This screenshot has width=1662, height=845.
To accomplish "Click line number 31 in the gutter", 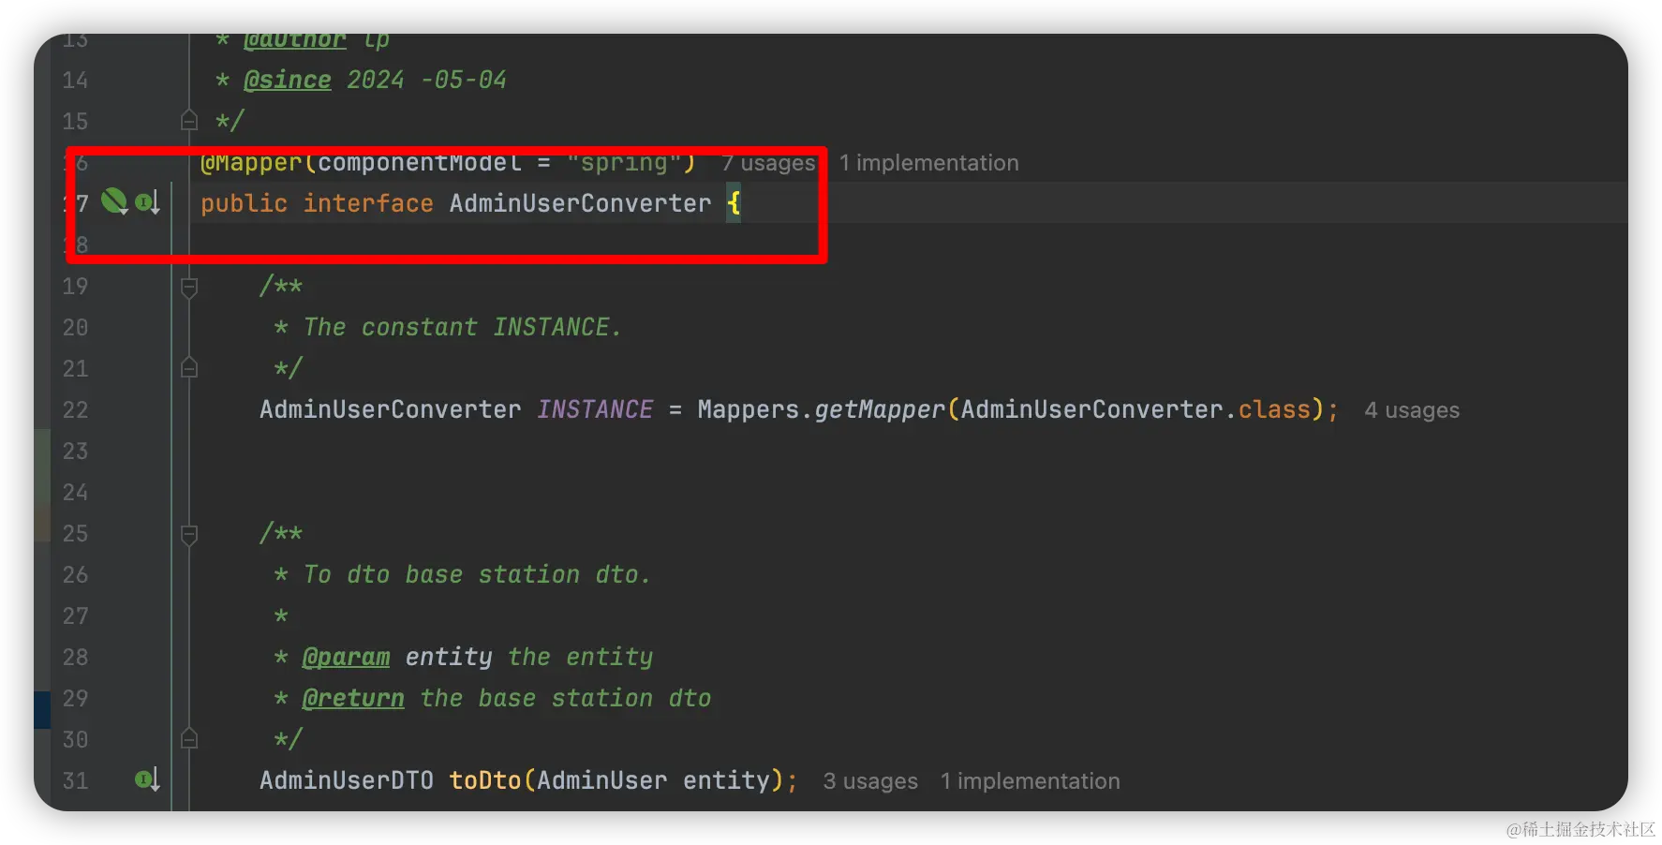I will 75,780.
